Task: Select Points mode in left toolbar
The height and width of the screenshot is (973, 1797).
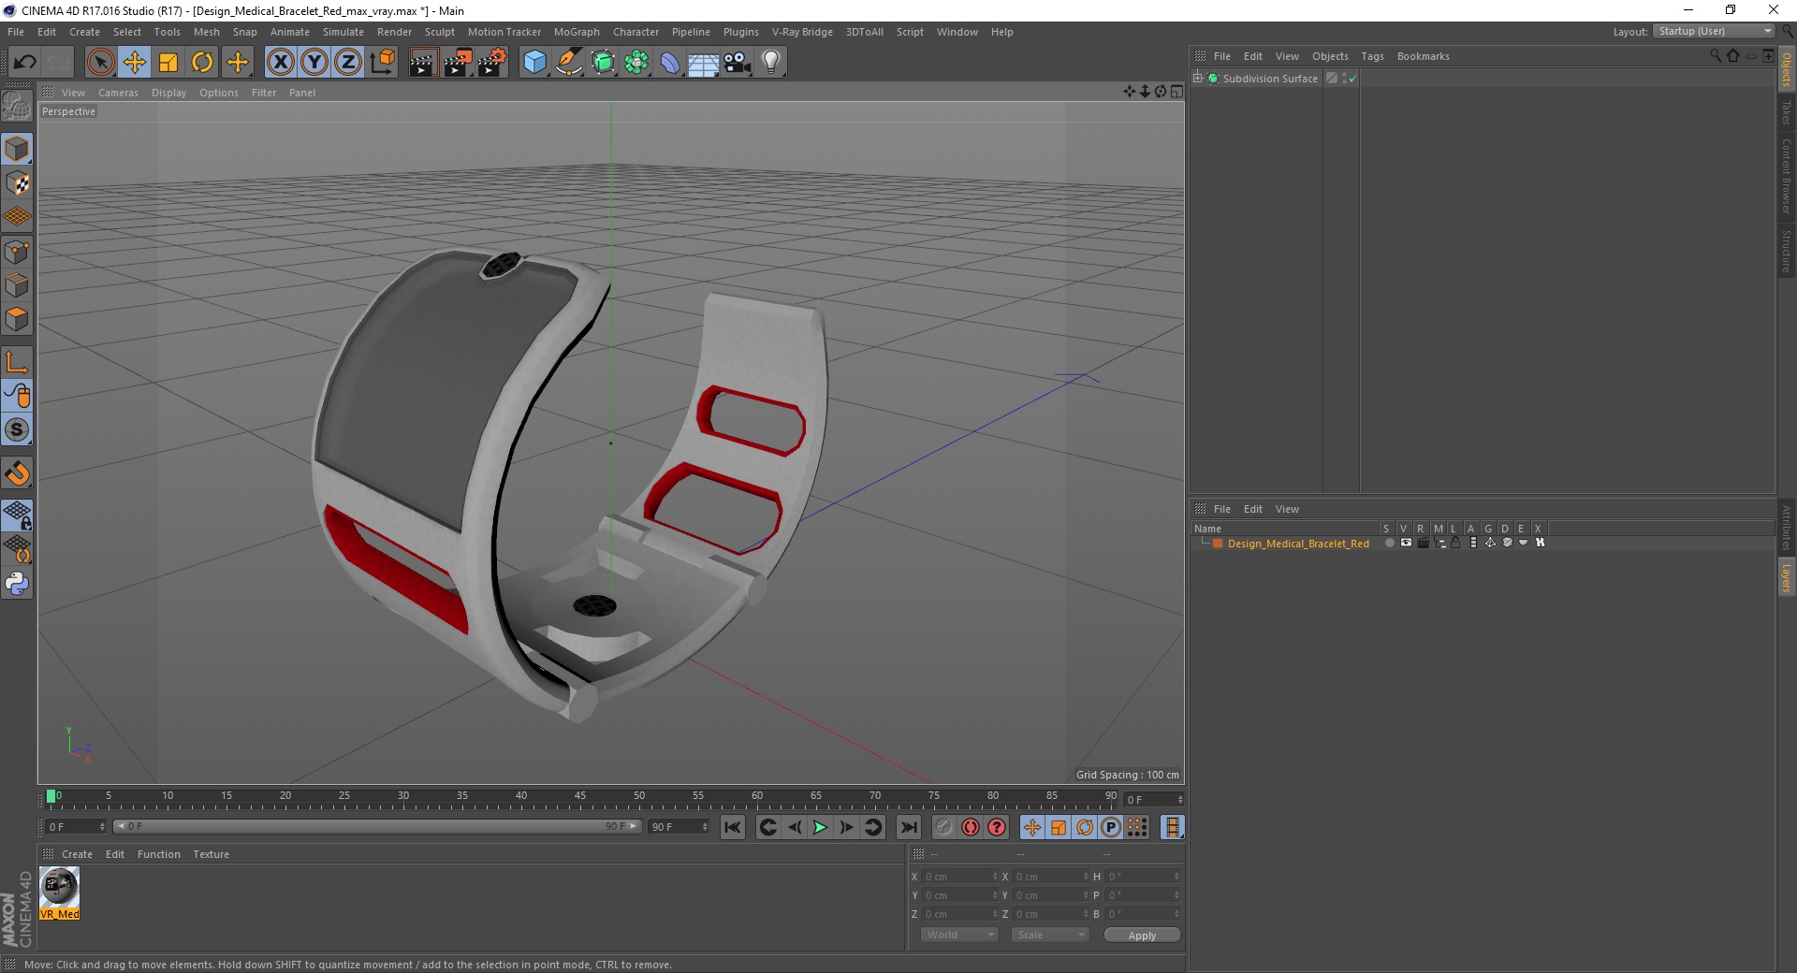Action: coord(17,252)
